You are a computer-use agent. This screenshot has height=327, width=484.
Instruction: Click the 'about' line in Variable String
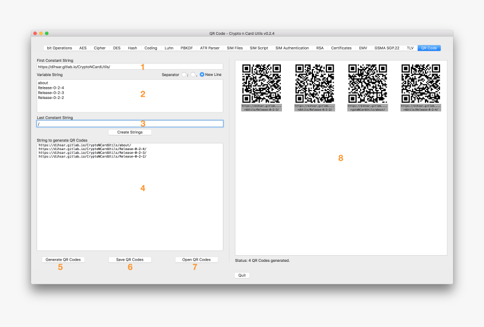click(x=43, y=83)
